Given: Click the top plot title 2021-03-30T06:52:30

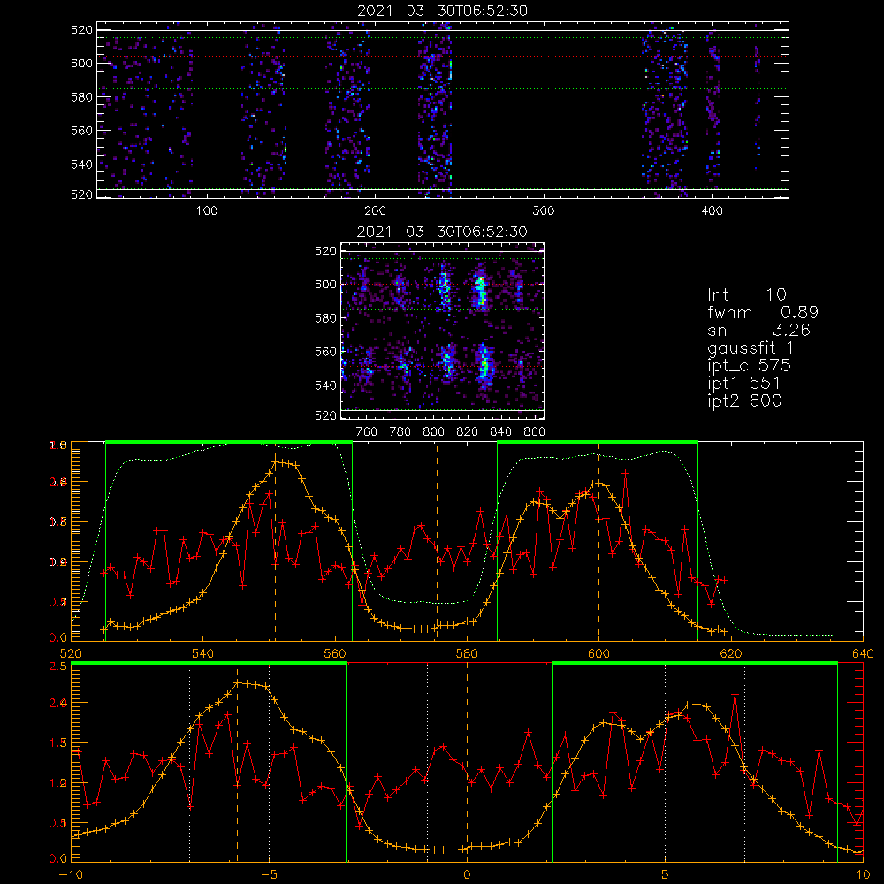Looking at the screenshot, I should coord(442,11).
